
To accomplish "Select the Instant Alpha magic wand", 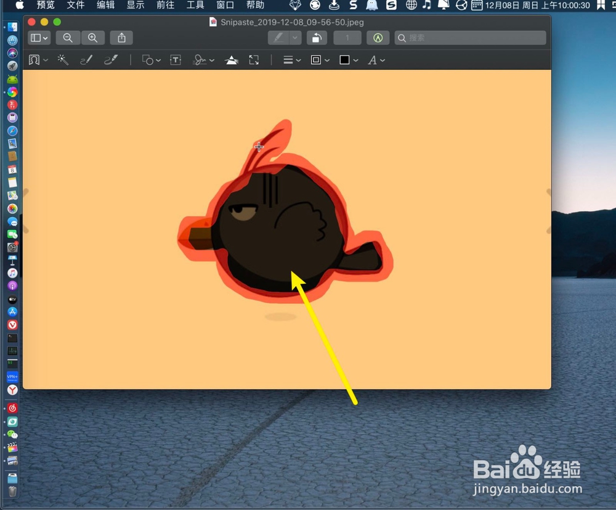I will point(63,60).
